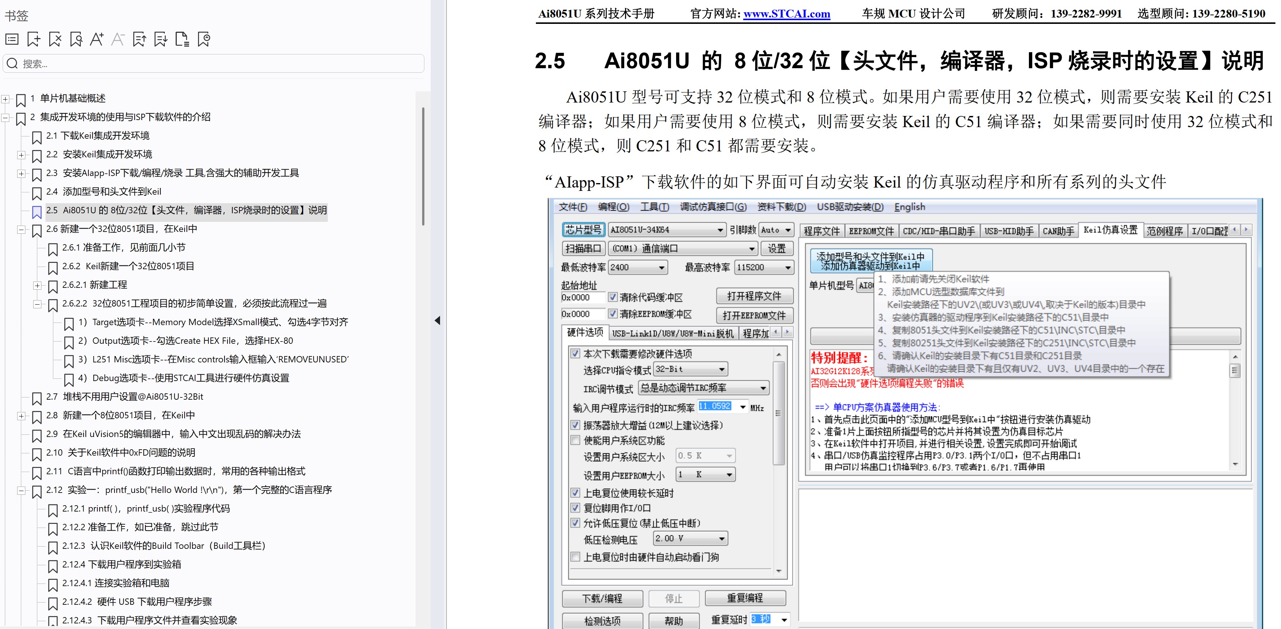The height and width of the screenshot is (629, 1281).
Task: Collapse bookmark 2.6 新建一个32位8051项目
Action: coord(21,230)
